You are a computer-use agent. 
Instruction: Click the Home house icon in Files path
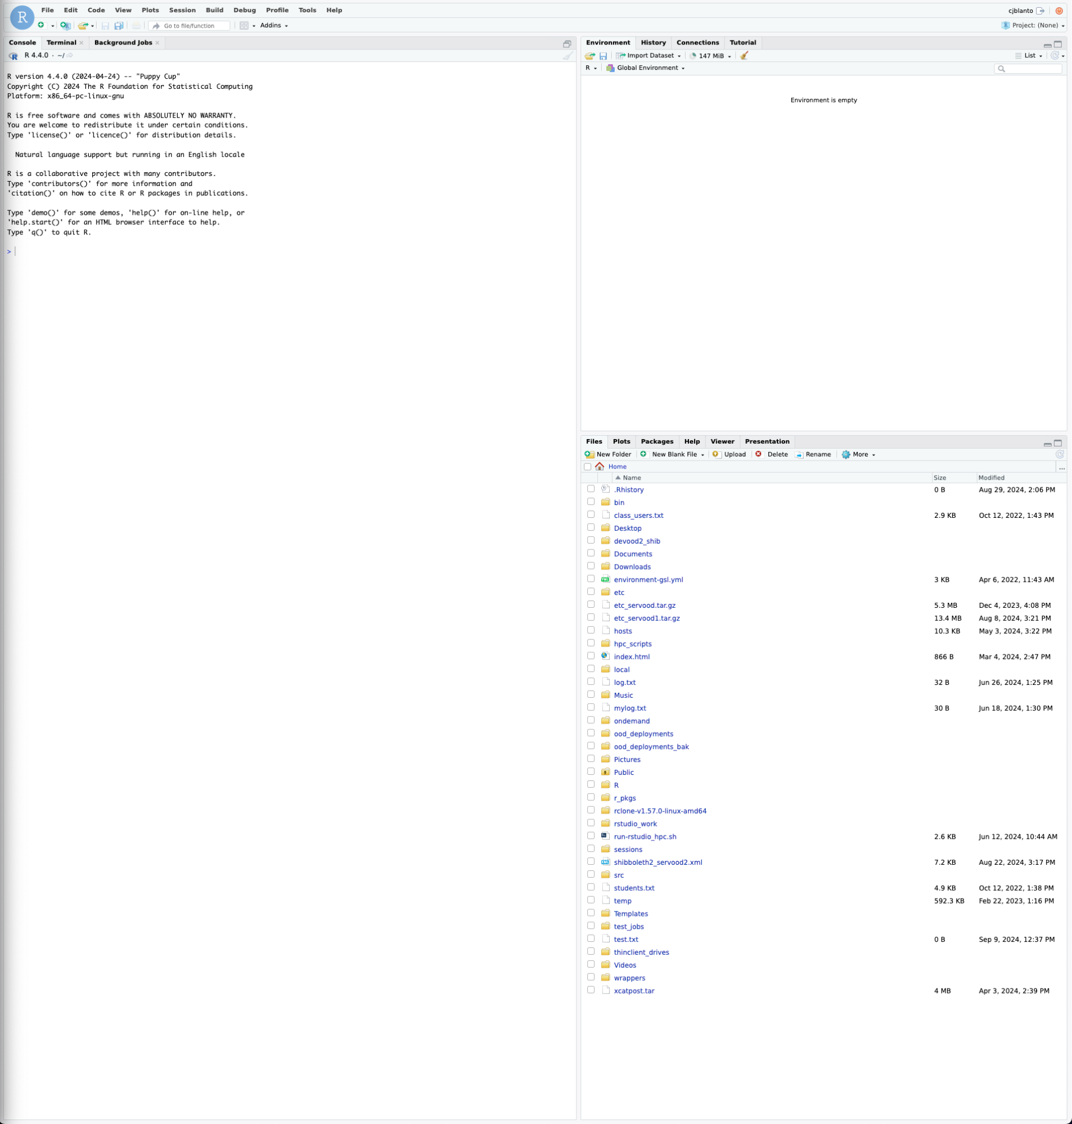tap(600, 467)
